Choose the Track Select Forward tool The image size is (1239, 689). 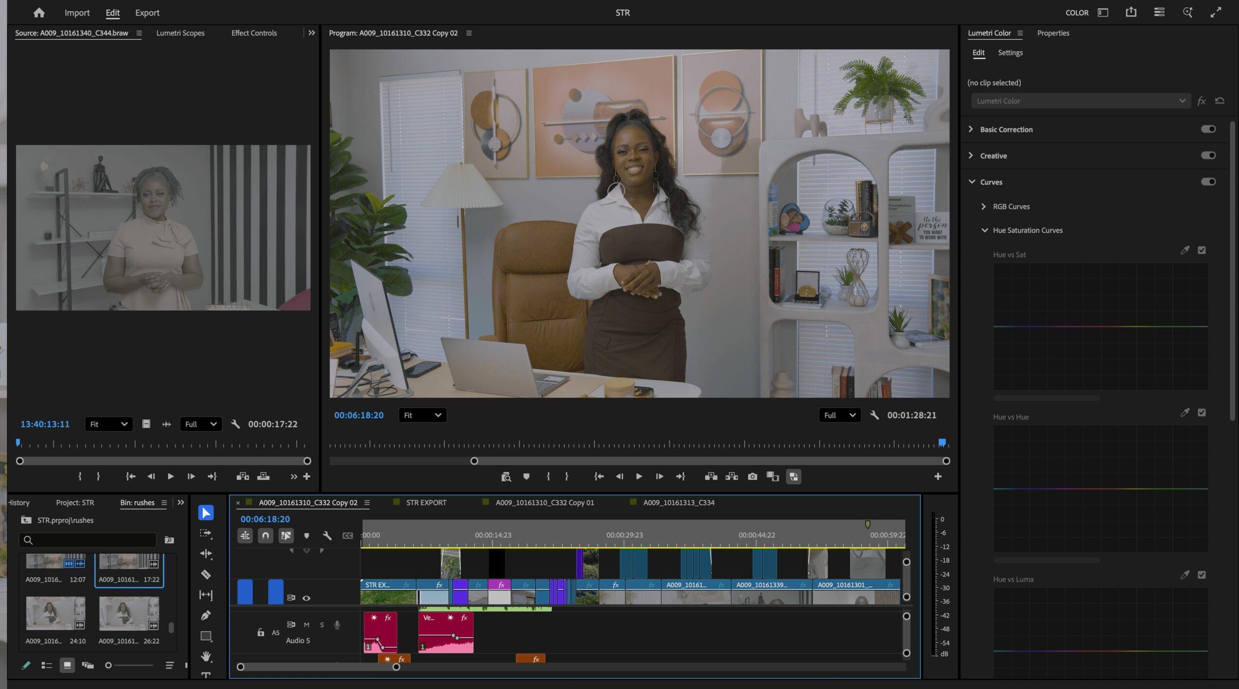(x=206, y=533)
